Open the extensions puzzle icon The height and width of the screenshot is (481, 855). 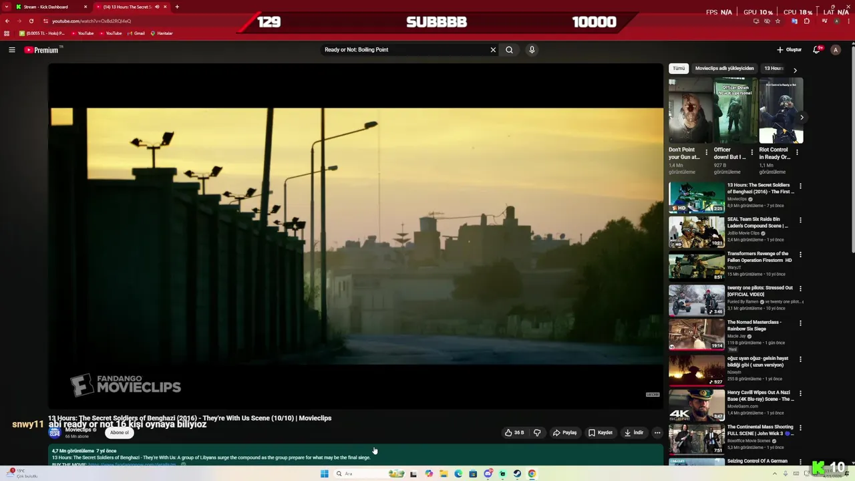pyautogui.click(x=807, y=21)
